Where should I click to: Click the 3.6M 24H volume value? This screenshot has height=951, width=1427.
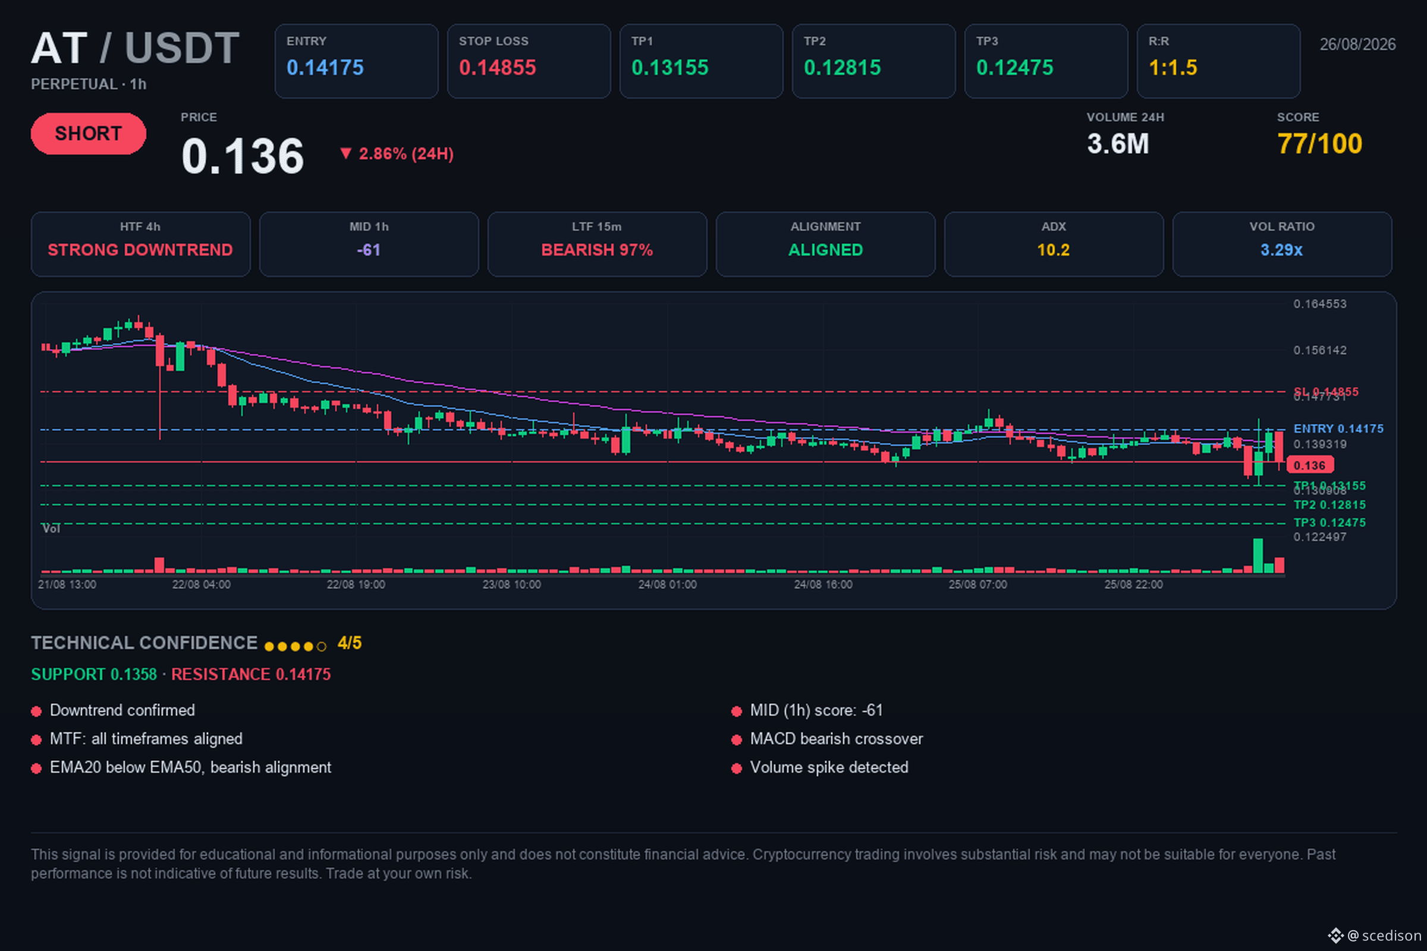[x=1118, y=144]
